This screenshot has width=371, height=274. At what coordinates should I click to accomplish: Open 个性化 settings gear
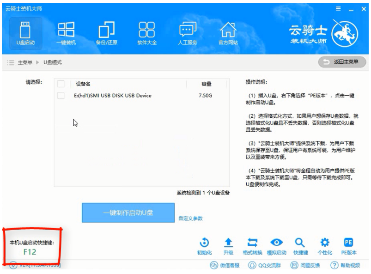(325, 246)
